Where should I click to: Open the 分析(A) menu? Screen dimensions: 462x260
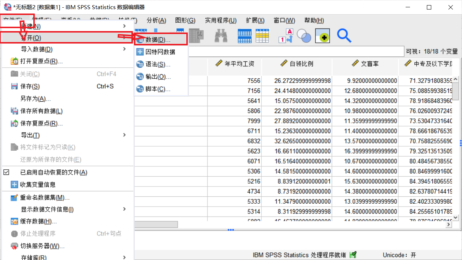[156, 20]
